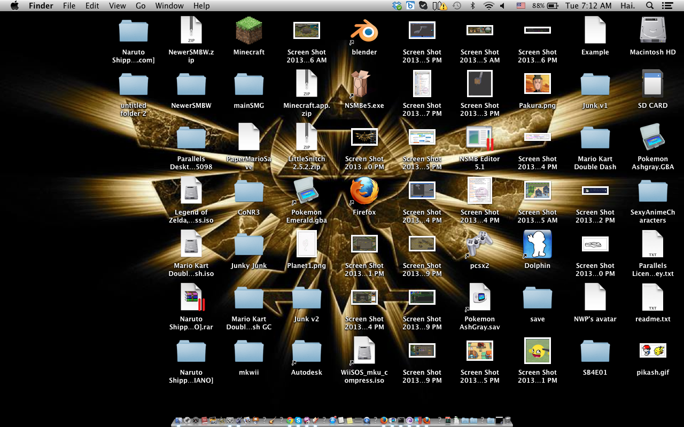Viewport: 684px width, 427px height.
Task: Select the NSMB Editor 5.1 icon
Action: [x=479, y=138]
